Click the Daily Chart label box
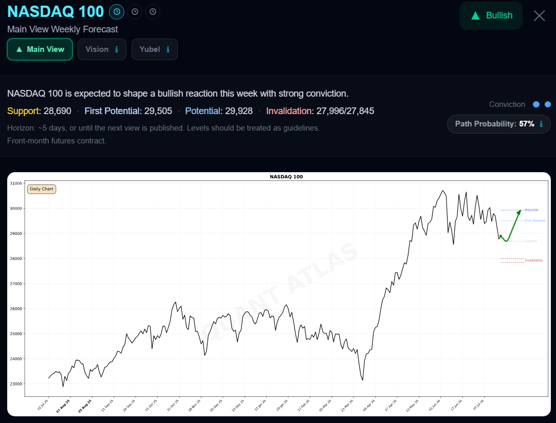Image resolution: width=556 pixels, height=423 pixels. 42,189
